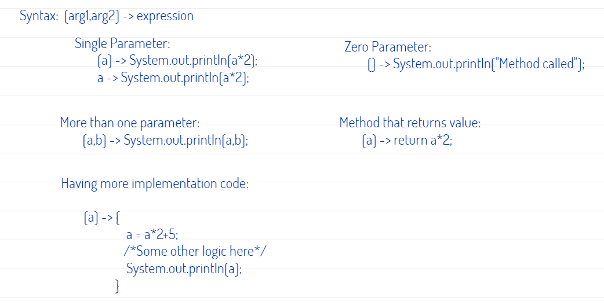Image resolution: width=604 pixels, height=305 pixels.
Task: Click the "return a*2;" lambda line
Action: pyautogui.click(x=407, y=140)
